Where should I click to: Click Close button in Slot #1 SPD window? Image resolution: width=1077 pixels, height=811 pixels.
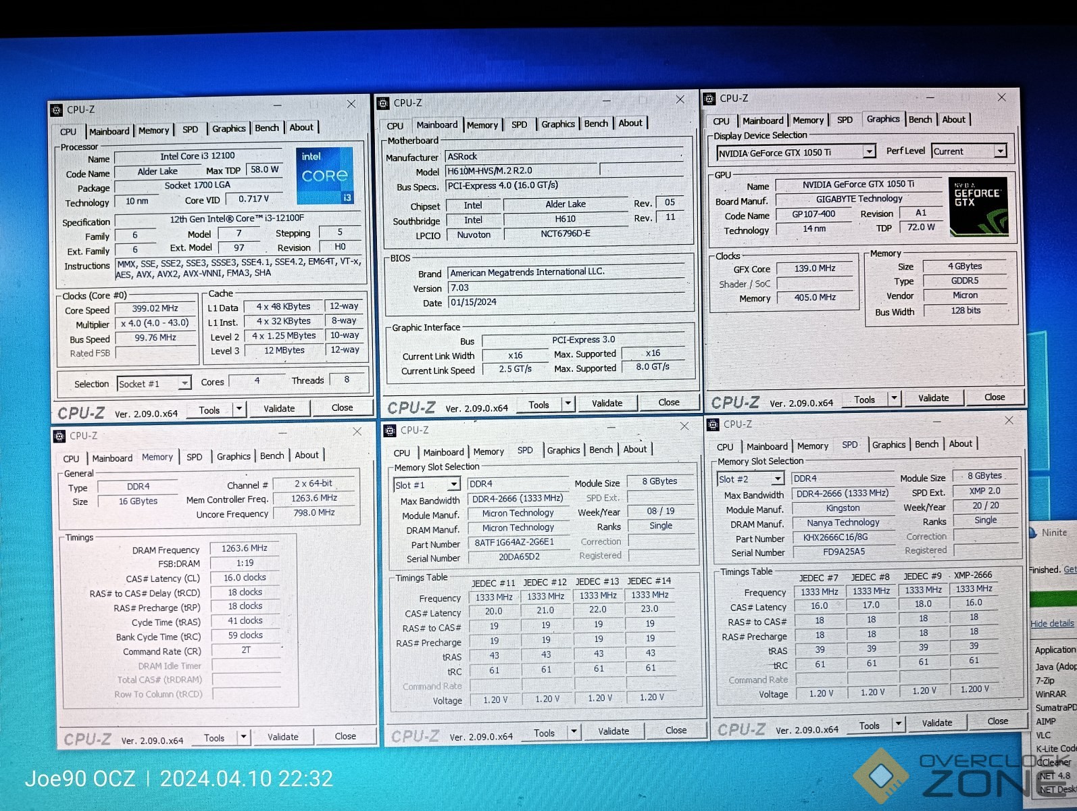(x=676, y=731)
